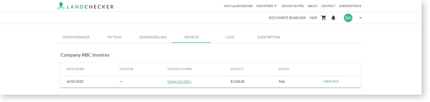Click the Date Due column header
This screenshot has height=102, width=430.
tap(126, 69)
